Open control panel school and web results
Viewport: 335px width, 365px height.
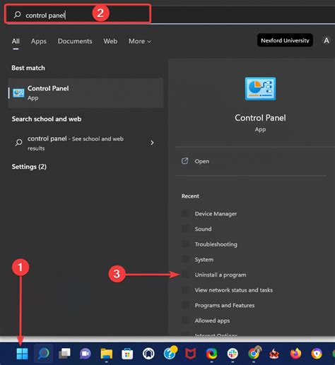85,143
